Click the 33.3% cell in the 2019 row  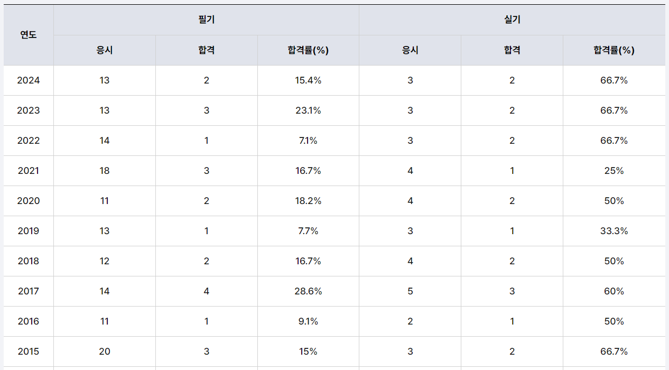click(x=614, y=231)
